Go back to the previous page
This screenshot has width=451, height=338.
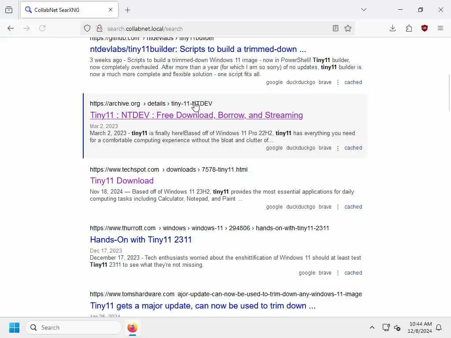[x=11, y=28]
